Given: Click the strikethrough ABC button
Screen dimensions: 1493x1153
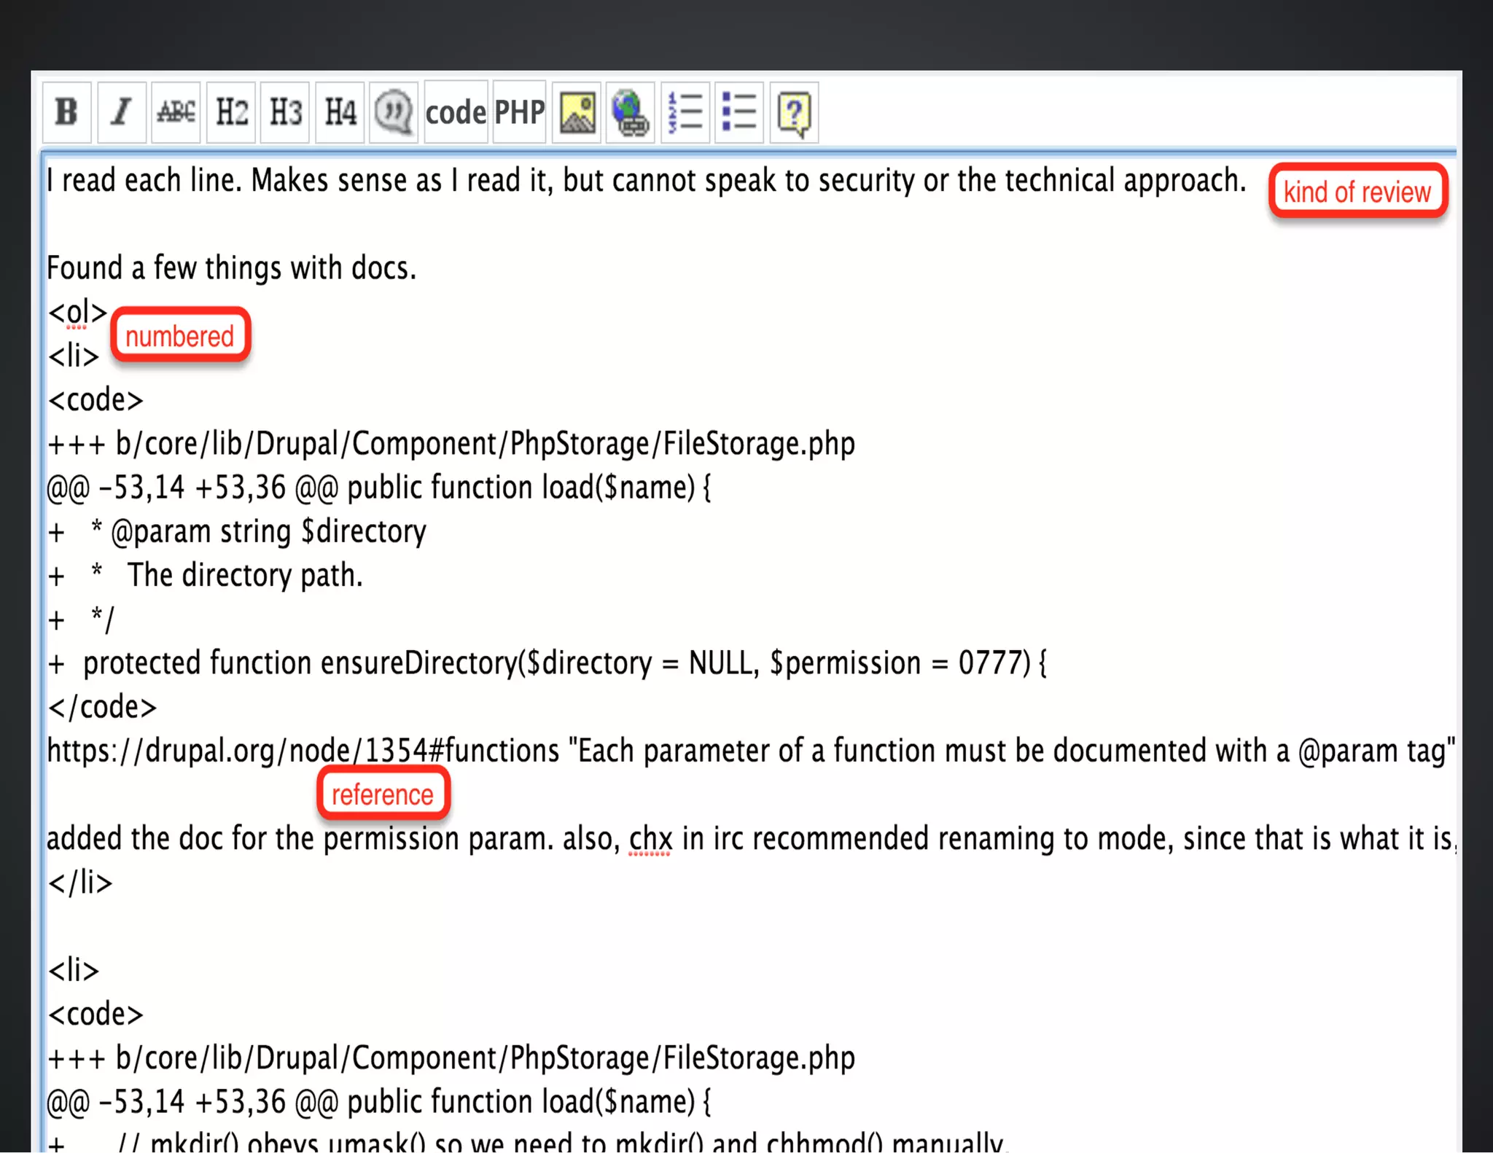Looking at the screenshot, I should tap(176, 112).
